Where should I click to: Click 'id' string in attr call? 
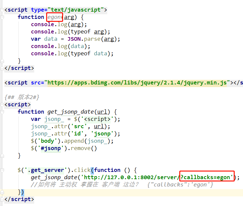pyautogui.click(x=77, y=133)
